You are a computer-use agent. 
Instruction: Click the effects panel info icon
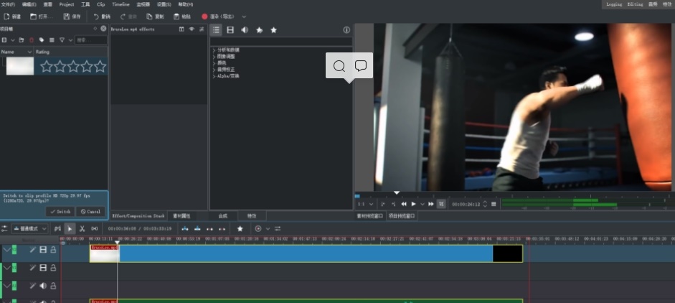(x=346, y=30)
